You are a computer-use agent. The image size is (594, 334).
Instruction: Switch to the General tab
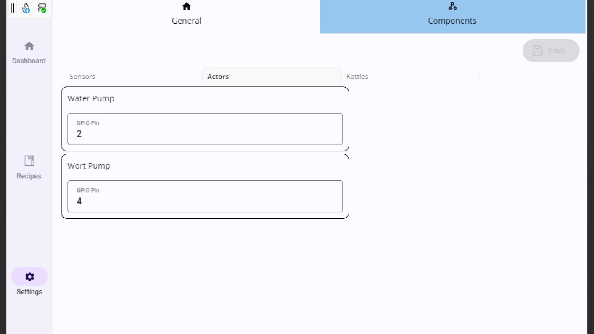186,21
